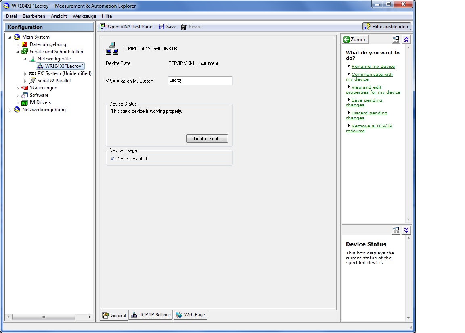Expand the Serial & Parallel node
Screen dimensions: 465x333
25,81
